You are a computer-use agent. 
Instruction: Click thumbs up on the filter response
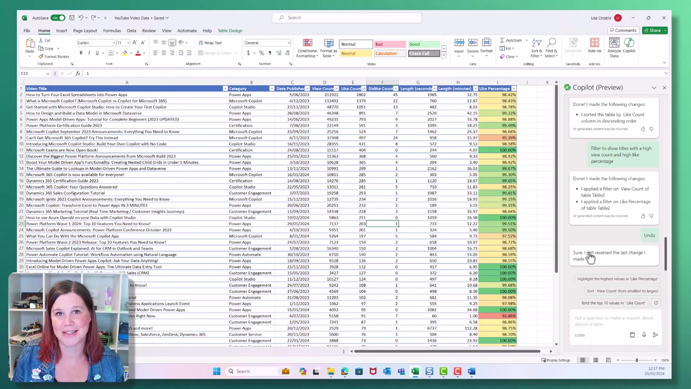(643, 216)
